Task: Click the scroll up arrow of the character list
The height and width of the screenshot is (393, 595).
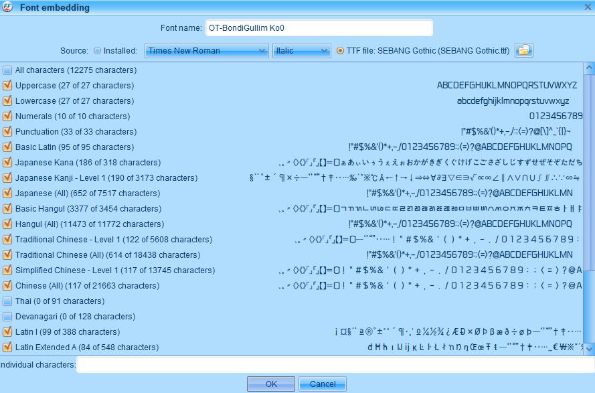Action: click(589, 68)
